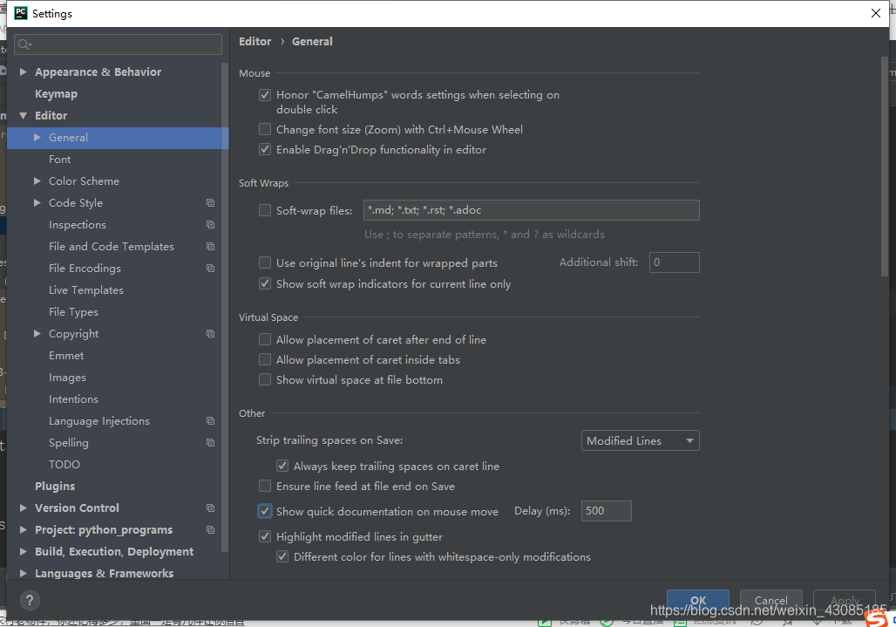Click the right panel vertical scrollbar

pyautogui.click(x=885, y=167)
